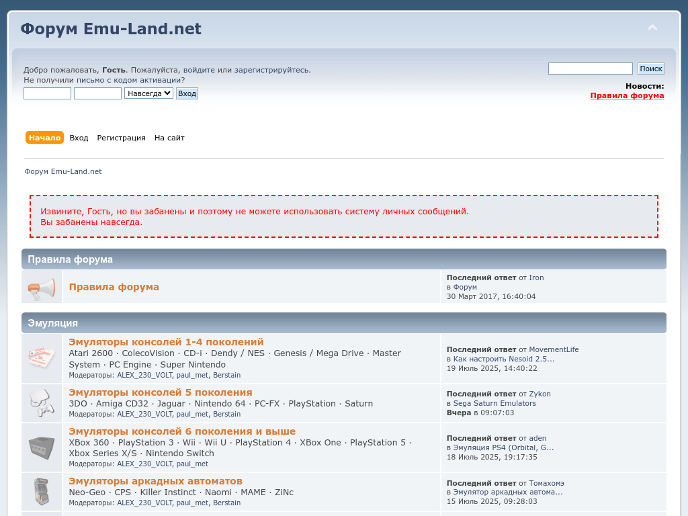Open the Регистрация menu item
Screen dimensions: 688x516
(x=121, y=138)
